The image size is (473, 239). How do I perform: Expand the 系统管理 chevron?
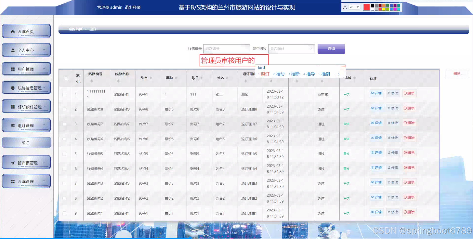[x=44, y=181]
